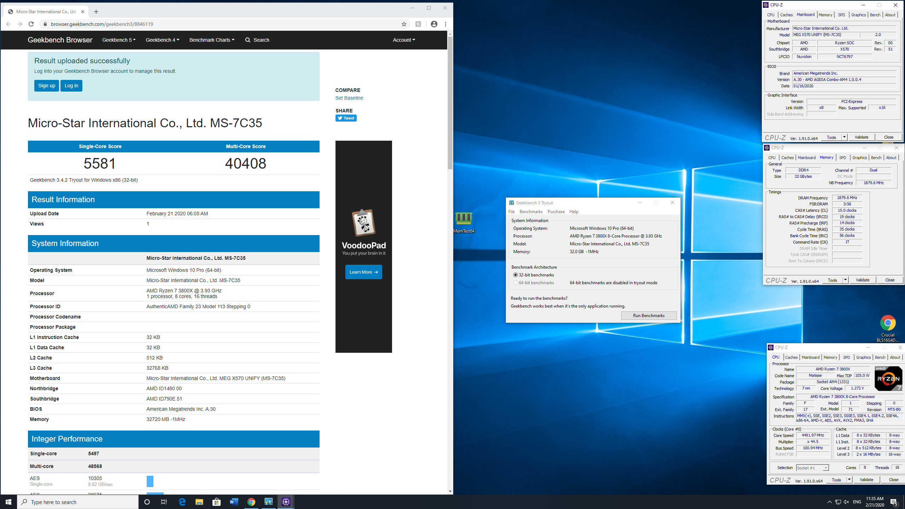Open the action center notifications icon

tap(894, 502)
